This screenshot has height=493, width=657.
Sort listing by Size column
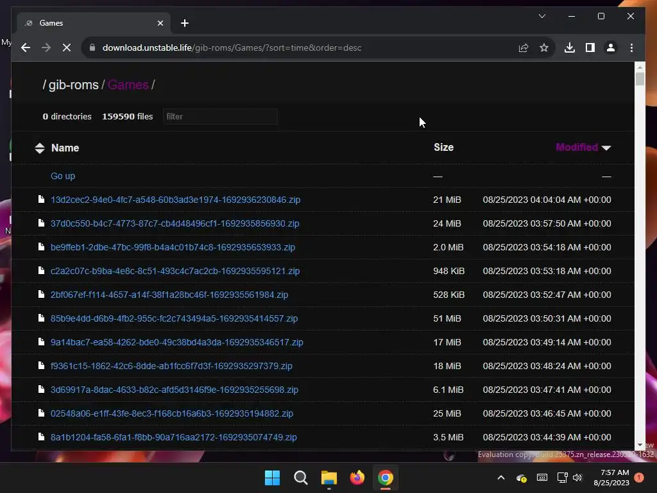tap(443, 147)
